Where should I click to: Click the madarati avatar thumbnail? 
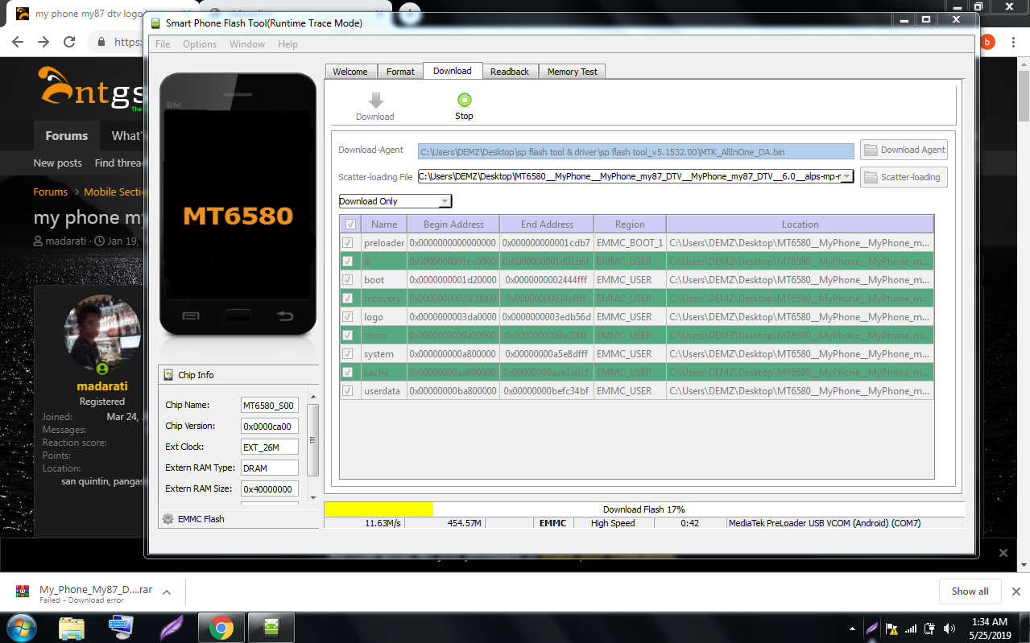[x=102, y=333]
